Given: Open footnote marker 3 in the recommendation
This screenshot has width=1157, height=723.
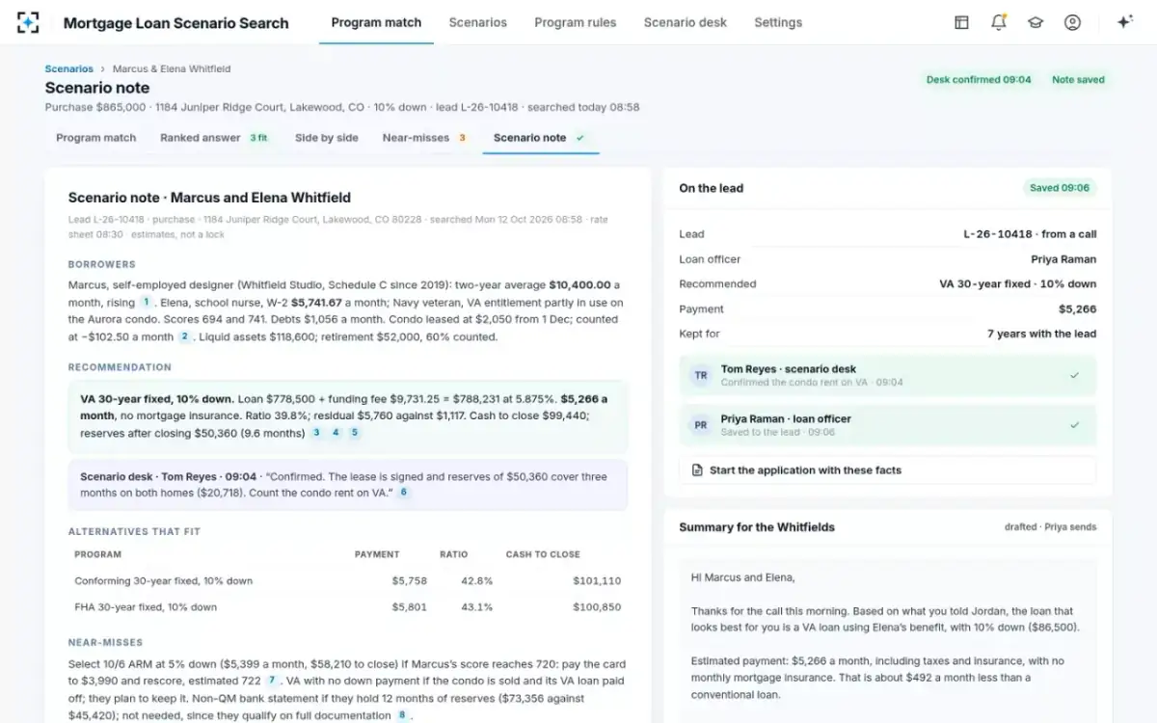Looking at the screenshot, I should coord(315,433).
